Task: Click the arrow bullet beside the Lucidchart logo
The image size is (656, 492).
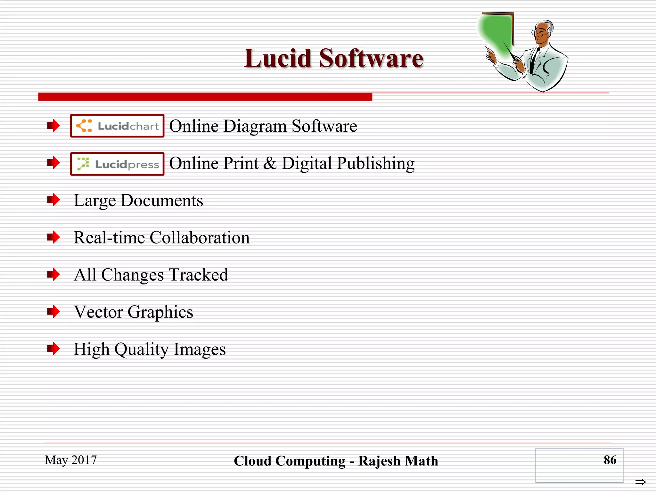Action: coord(53,126)
